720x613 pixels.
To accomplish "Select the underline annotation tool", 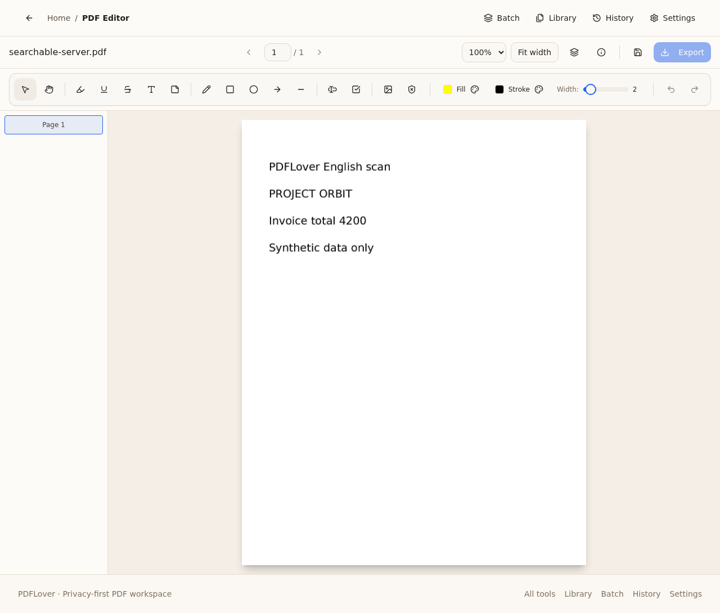I will pos(104,89).
